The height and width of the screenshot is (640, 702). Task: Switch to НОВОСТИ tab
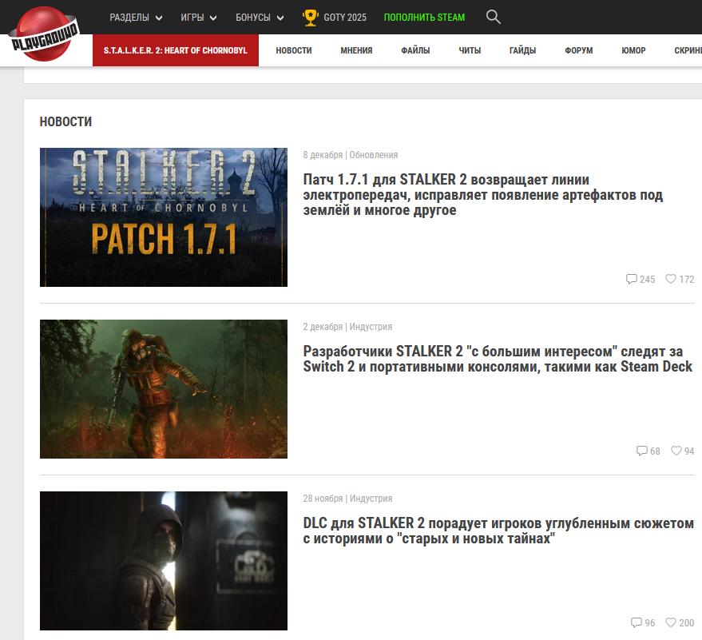pos(294,50)
